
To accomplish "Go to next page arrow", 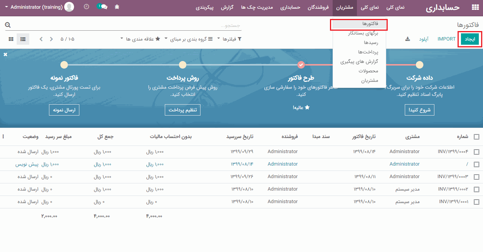I will [x=51, y=39].
